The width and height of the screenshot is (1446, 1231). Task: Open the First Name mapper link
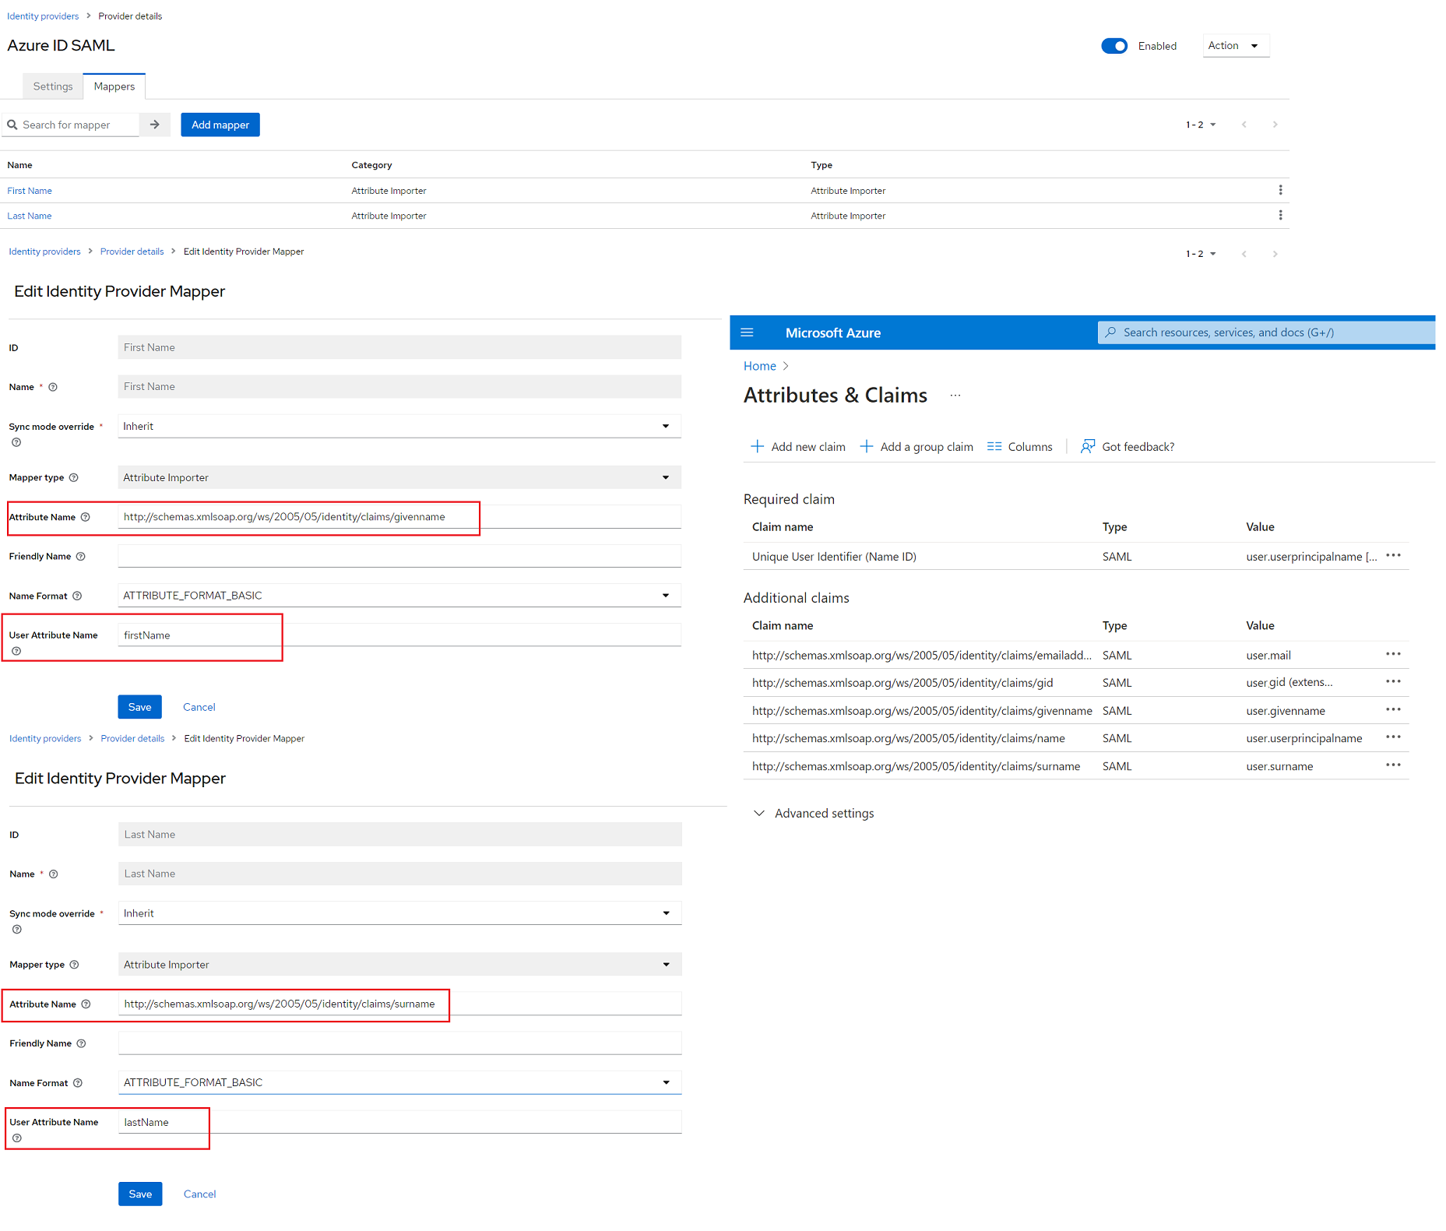point(30,191)
